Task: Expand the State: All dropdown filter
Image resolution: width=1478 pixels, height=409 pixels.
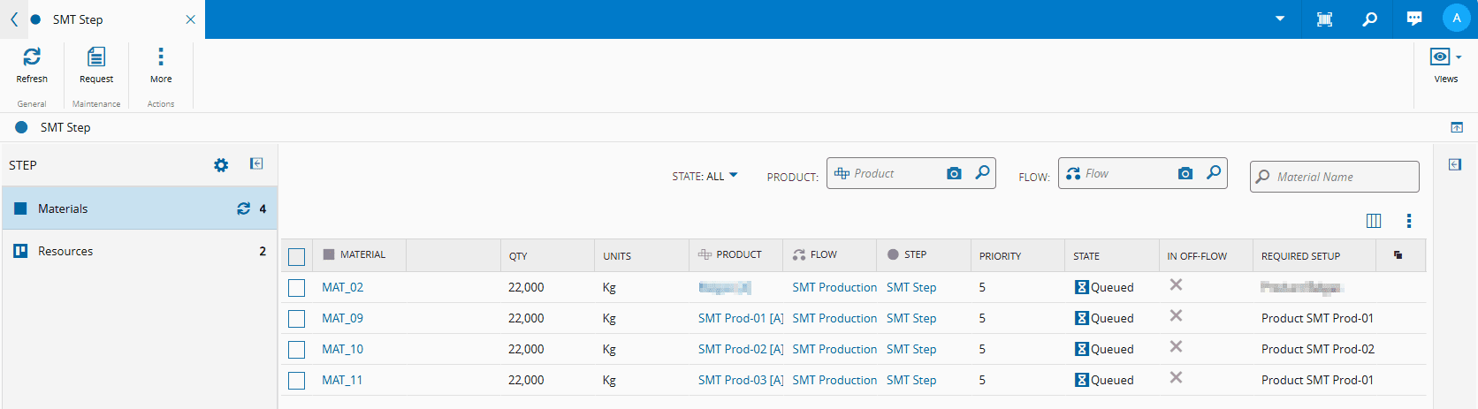Action: [705, 177]
